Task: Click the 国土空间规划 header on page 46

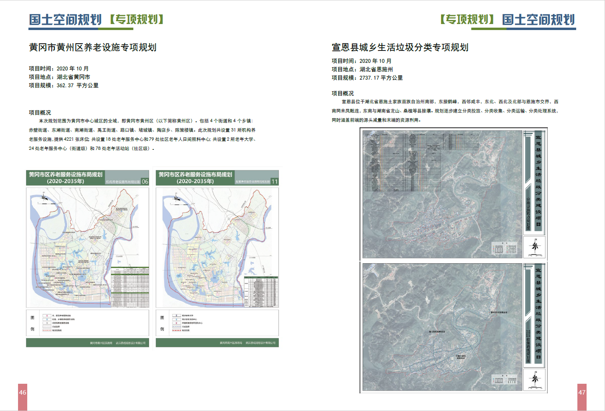Action: pos(65,20)
